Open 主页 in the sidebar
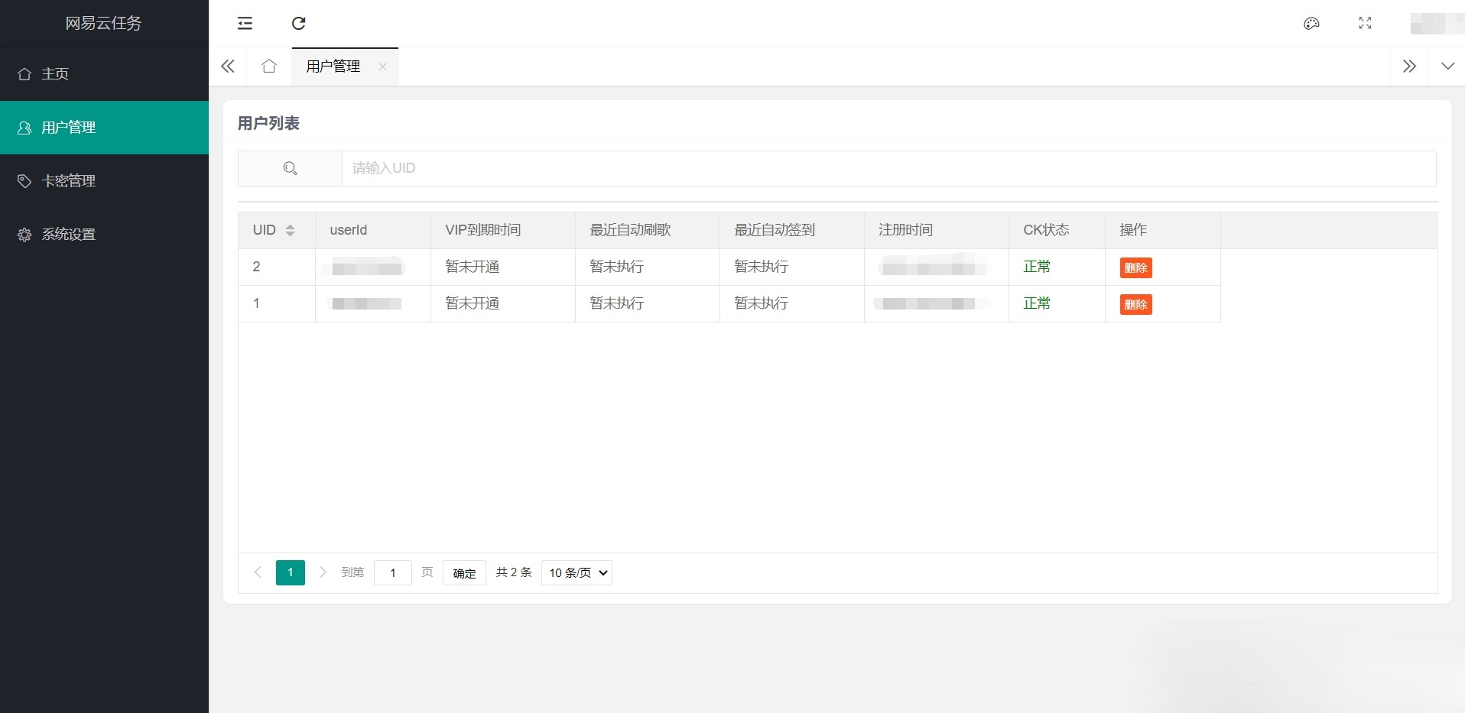The width and height of the screenshot is (1465, 713). [x=55, y=74]
